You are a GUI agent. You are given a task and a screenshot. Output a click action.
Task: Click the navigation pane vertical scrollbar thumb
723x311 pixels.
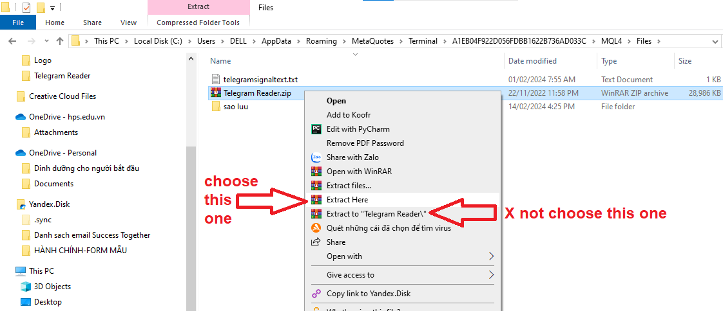[191, 229]
